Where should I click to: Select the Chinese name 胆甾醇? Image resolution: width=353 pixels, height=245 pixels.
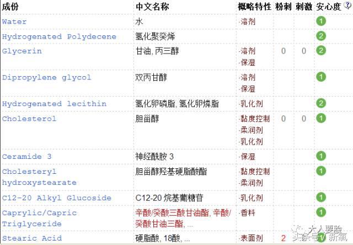coord(147,119)
